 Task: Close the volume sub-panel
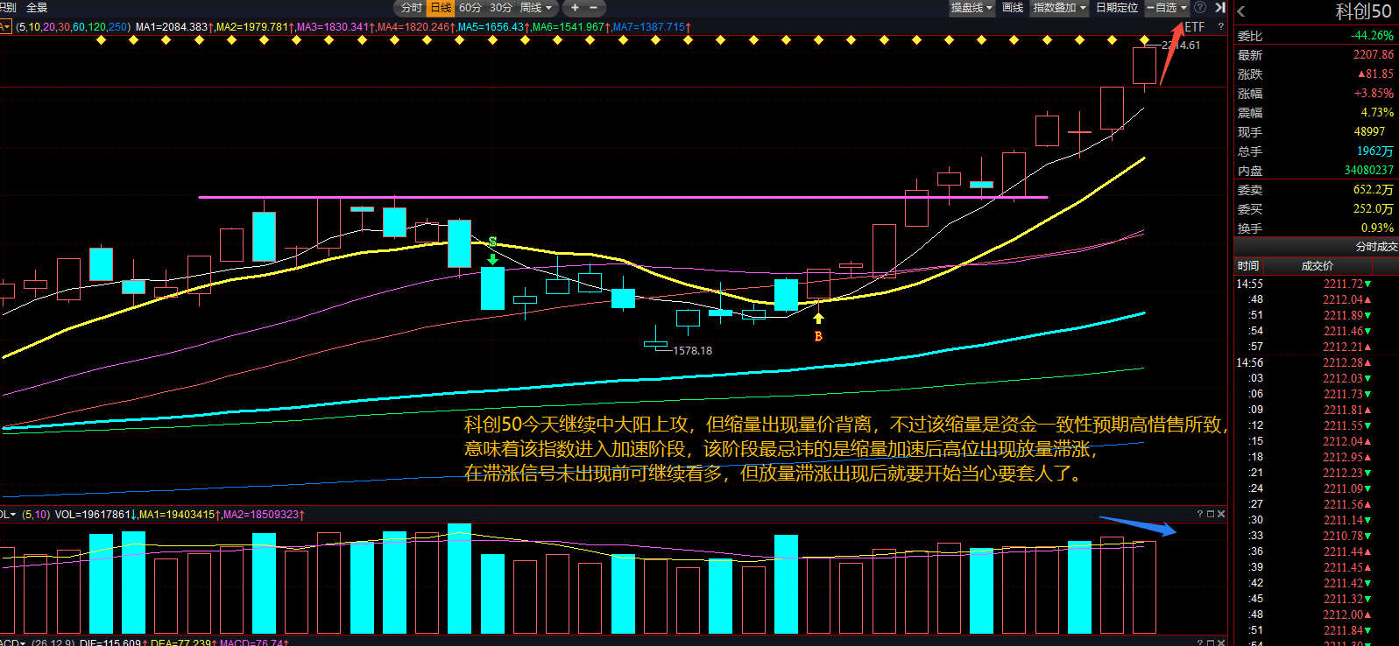pyautogui.click(x=1221, y=514)
